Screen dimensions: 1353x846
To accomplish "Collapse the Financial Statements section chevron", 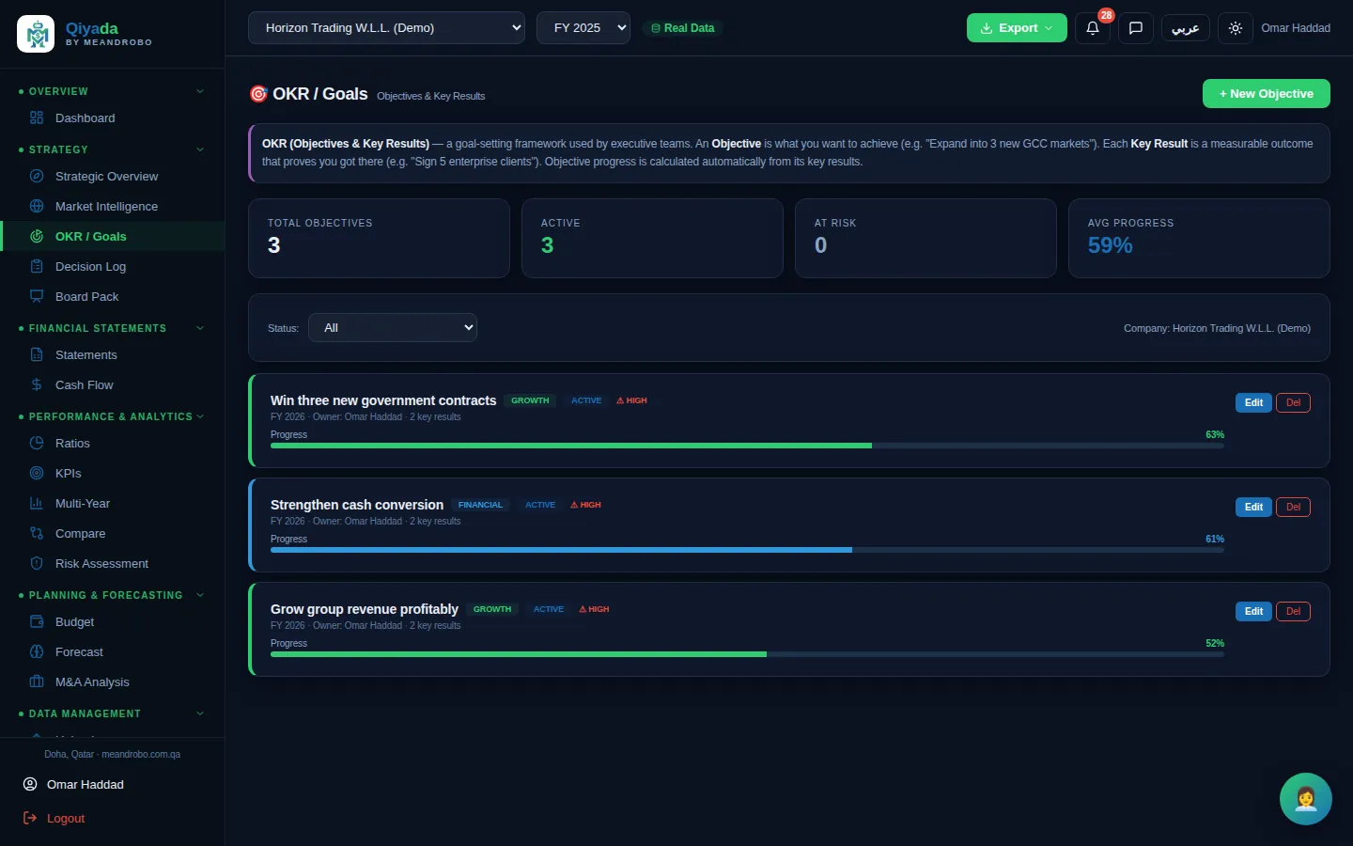I will point(200,328).
